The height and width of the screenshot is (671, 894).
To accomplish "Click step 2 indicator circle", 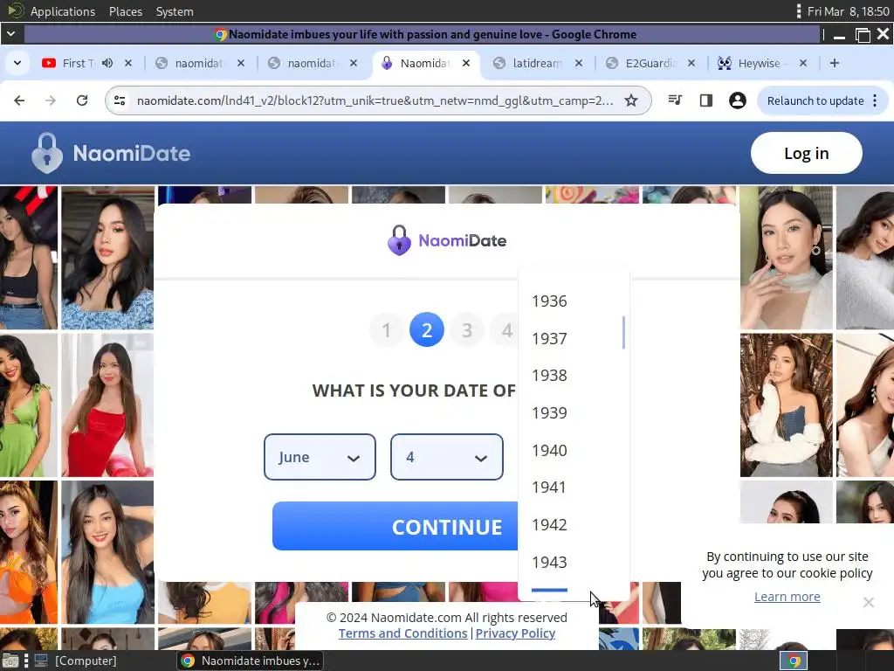I will [x=426, y=329].
